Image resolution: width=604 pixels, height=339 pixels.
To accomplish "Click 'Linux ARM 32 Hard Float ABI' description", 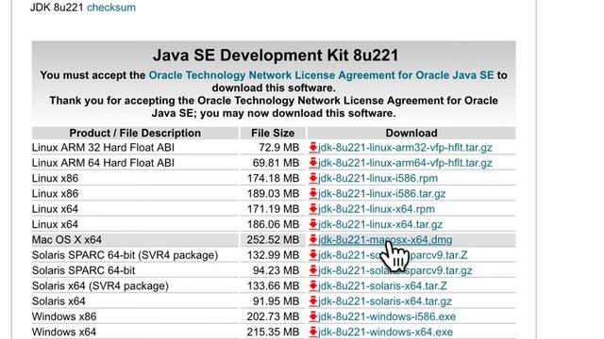I will click(x=103, y=148).
